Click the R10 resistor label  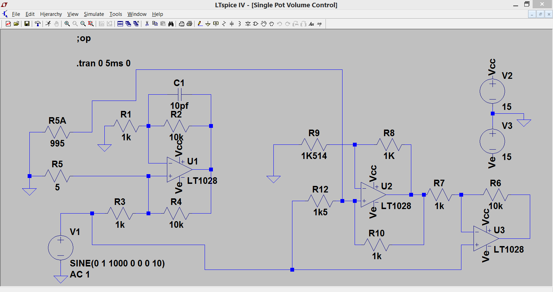coord(376,233)
